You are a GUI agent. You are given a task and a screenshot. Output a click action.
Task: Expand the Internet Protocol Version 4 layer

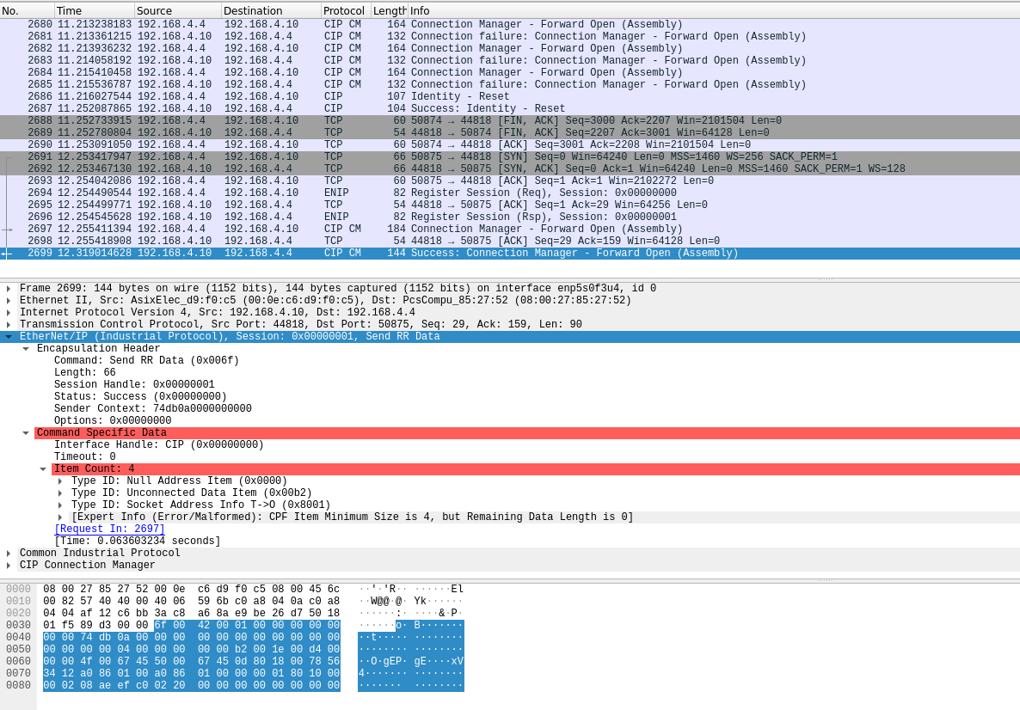pos(8,312)
